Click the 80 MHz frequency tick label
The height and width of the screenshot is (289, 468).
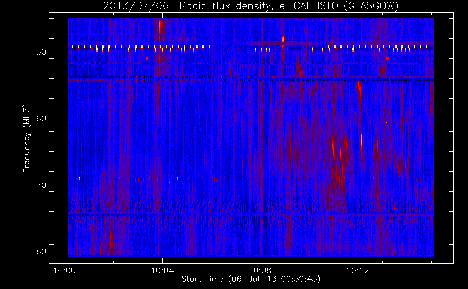pos(41,251)
